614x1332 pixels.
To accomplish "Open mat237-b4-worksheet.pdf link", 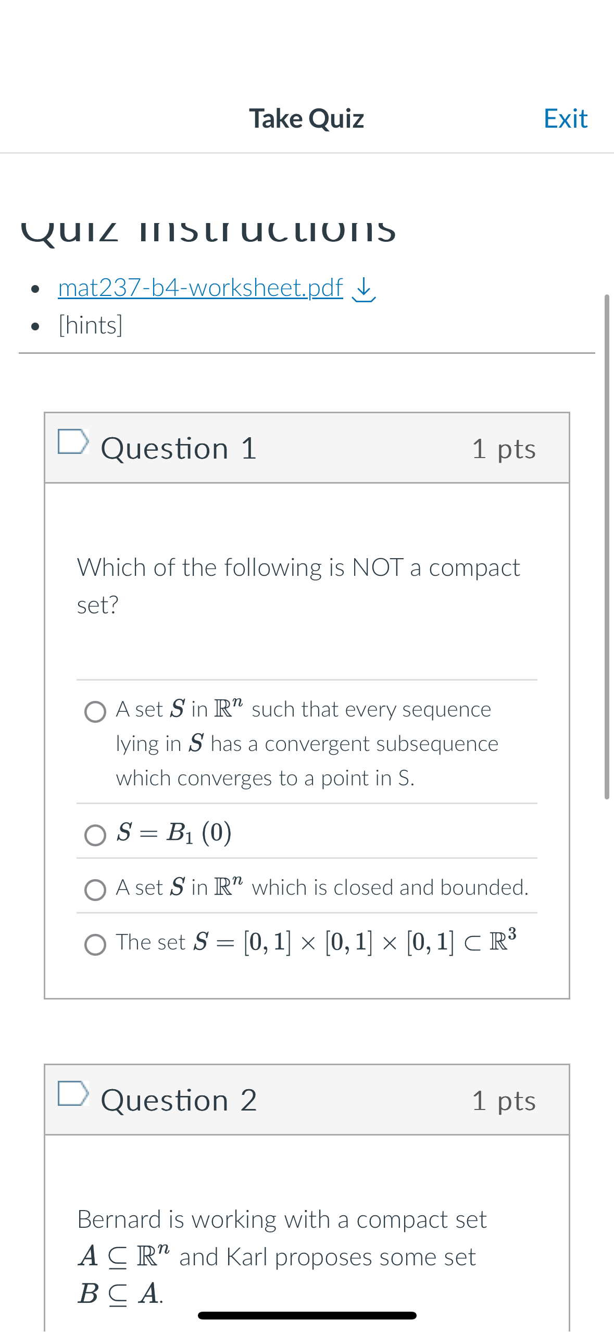I will (x=201, y=288).
